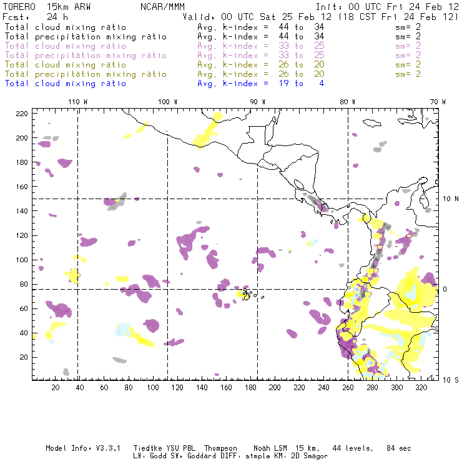Click the 70 W longitude label
This screenshot has width=462, height=462.
[x=438, y=102]
